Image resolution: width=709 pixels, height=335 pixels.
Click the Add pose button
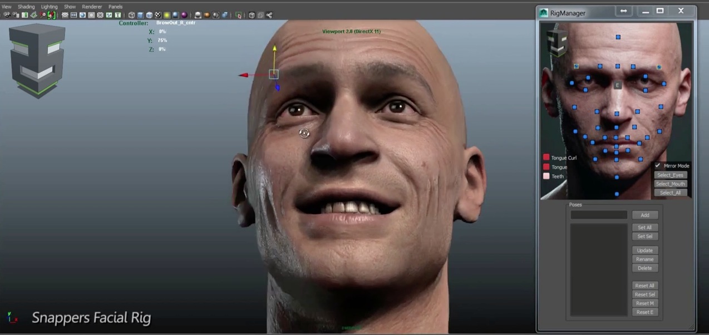pyautogui.click(x=645, y=215)
